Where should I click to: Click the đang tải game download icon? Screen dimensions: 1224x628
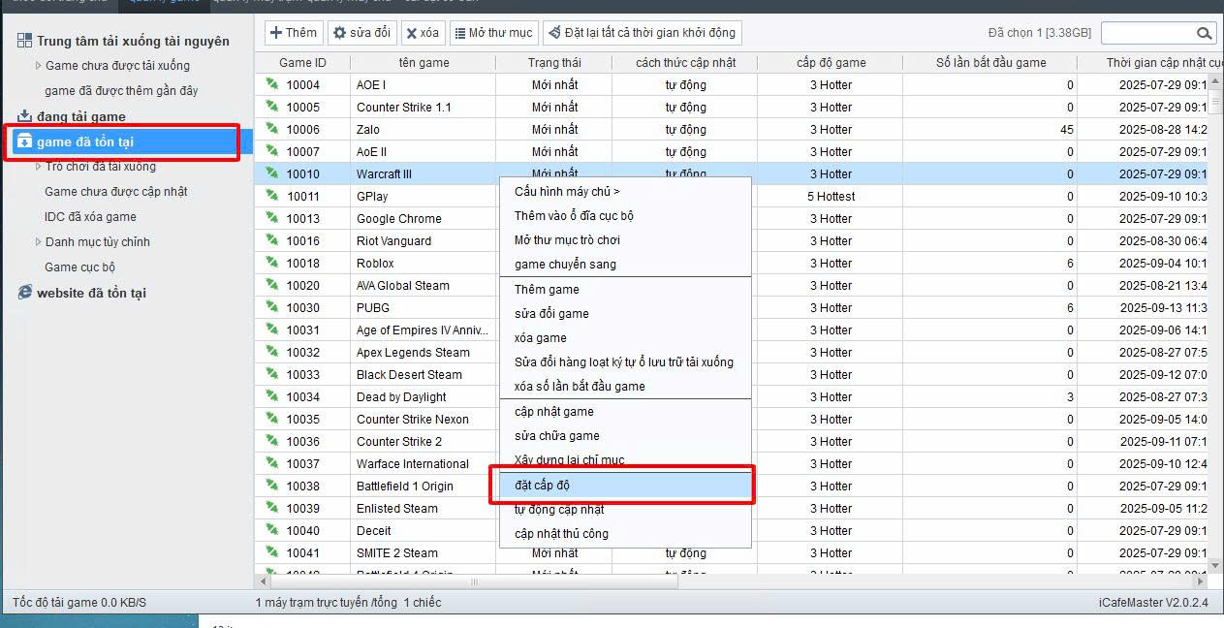pyautogui.click(x=24, y=116)
